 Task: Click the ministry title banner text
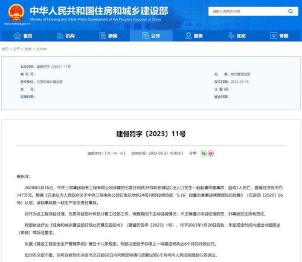pos(99,11)
